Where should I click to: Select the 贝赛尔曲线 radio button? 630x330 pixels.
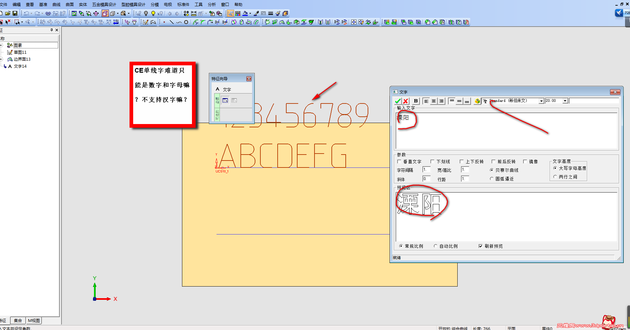[x=492, y=170]
